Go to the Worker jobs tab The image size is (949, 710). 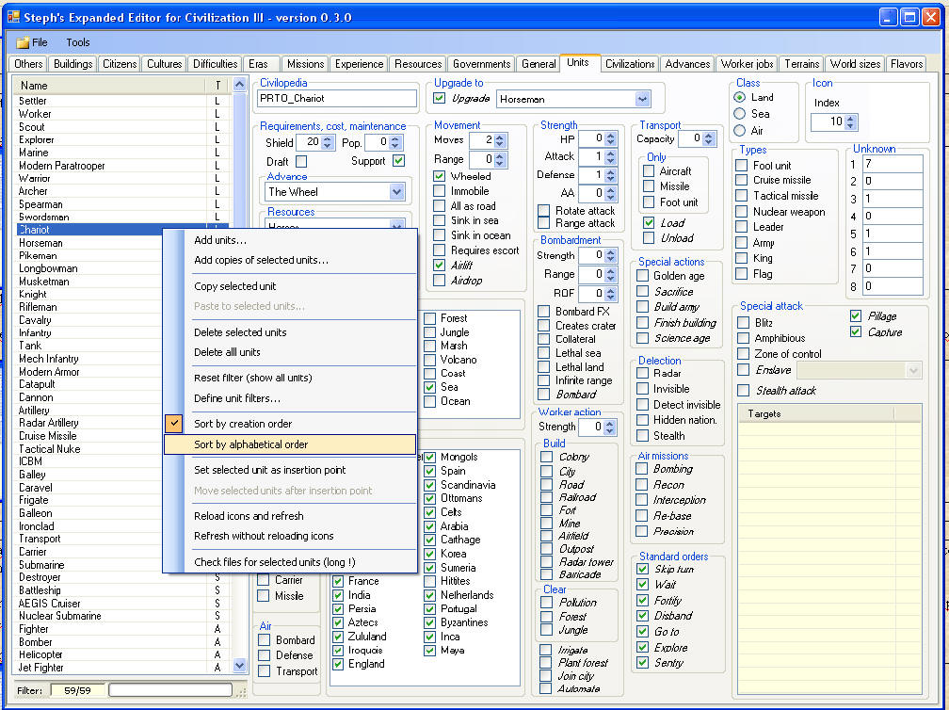pos(747,63)
